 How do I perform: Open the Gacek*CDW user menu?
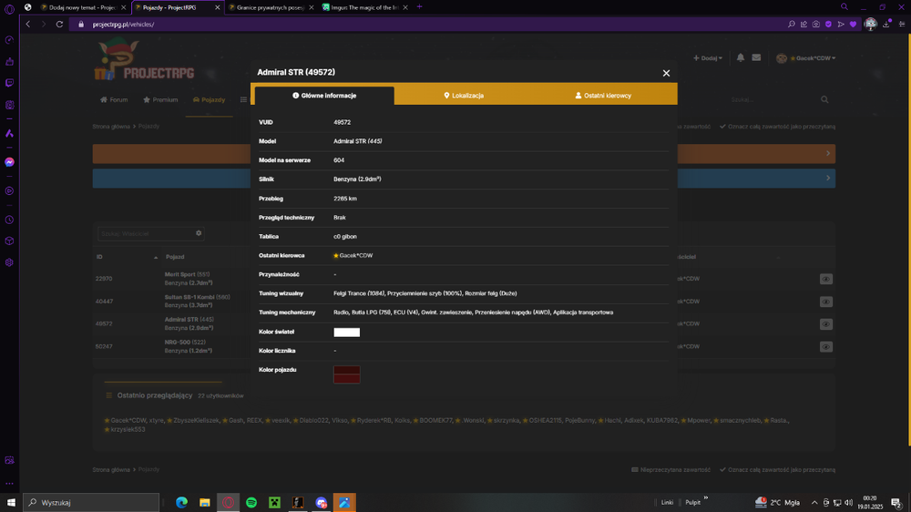pos(806,58)
